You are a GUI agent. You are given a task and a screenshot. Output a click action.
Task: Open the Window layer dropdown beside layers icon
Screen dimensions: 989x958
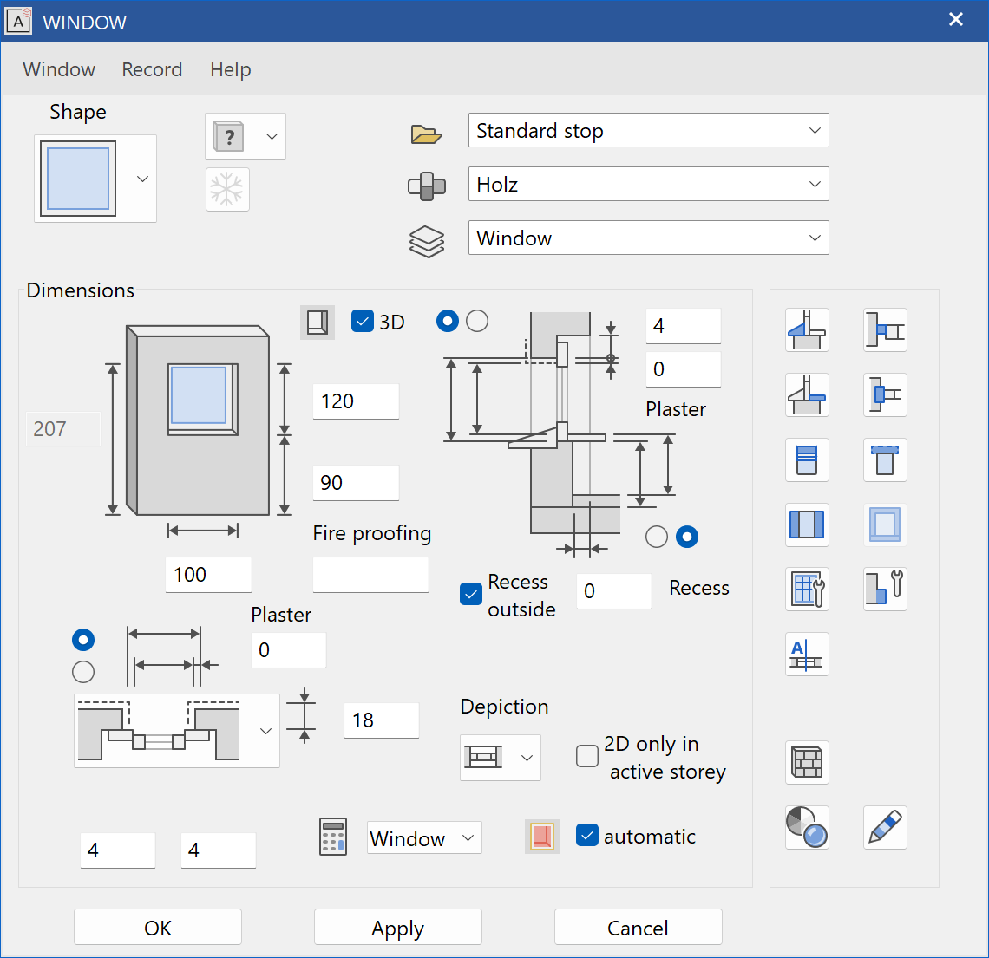coord(648,238)
